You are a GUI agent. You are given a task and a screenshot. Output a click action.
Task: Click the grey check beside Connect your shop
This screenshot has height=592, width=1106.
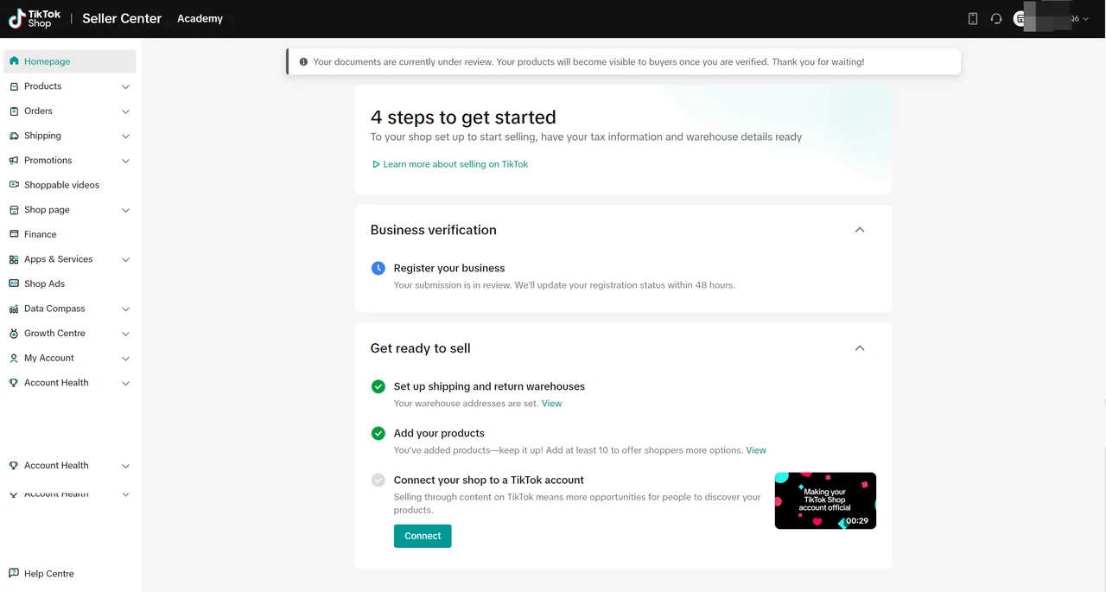378,481
